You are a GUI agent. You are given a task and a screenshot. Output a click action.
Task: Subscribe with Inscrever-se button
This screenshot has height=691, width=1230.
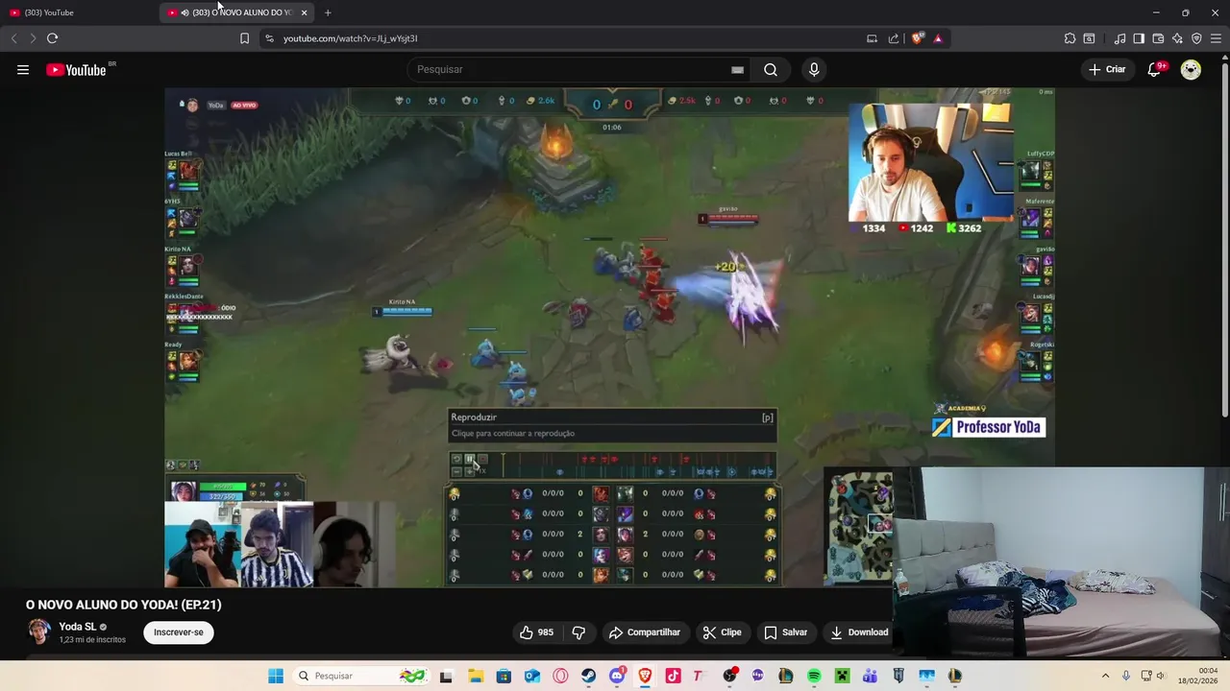(179, 632)
